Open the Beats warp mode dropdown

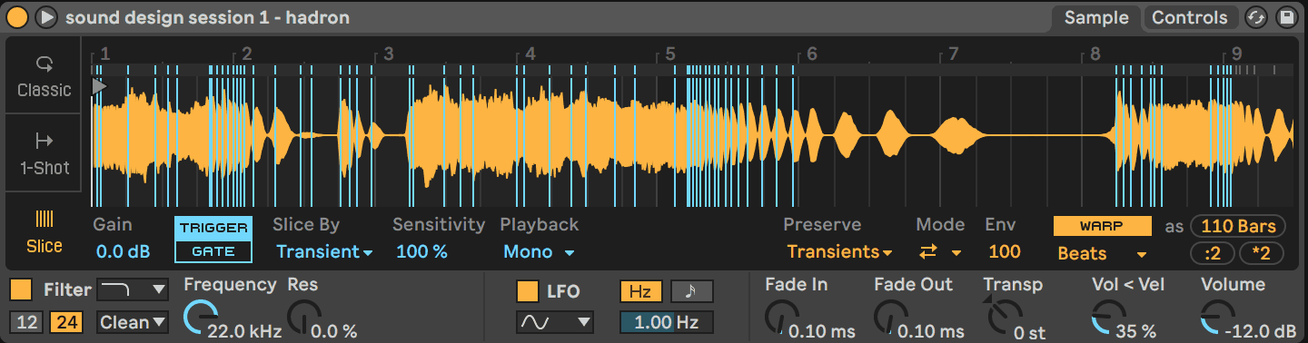[x=1102, y=253]
